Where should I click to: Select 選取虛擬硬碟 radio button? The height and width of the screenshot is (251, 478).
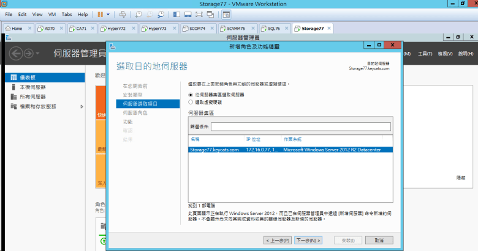tap(191, 102)
